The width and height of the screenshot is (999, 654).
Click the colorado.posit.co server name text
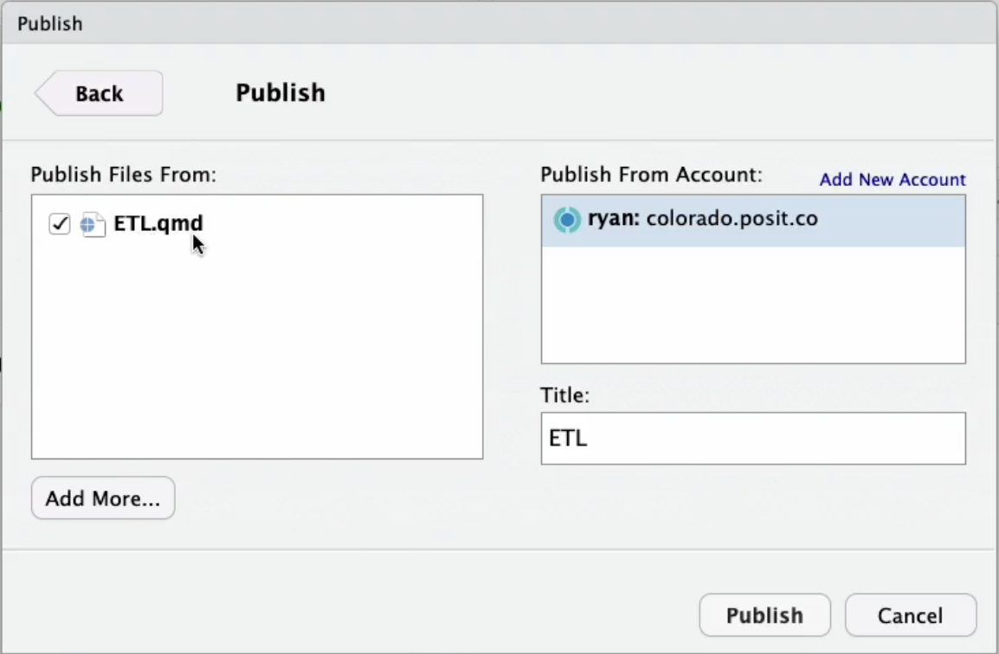click(732, 219)
